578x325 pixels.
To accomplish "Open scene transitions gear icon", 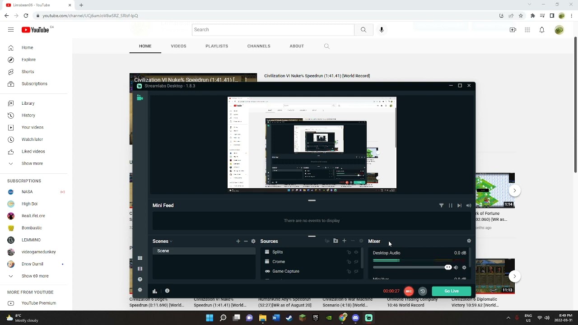I will (x=253, y=241).
